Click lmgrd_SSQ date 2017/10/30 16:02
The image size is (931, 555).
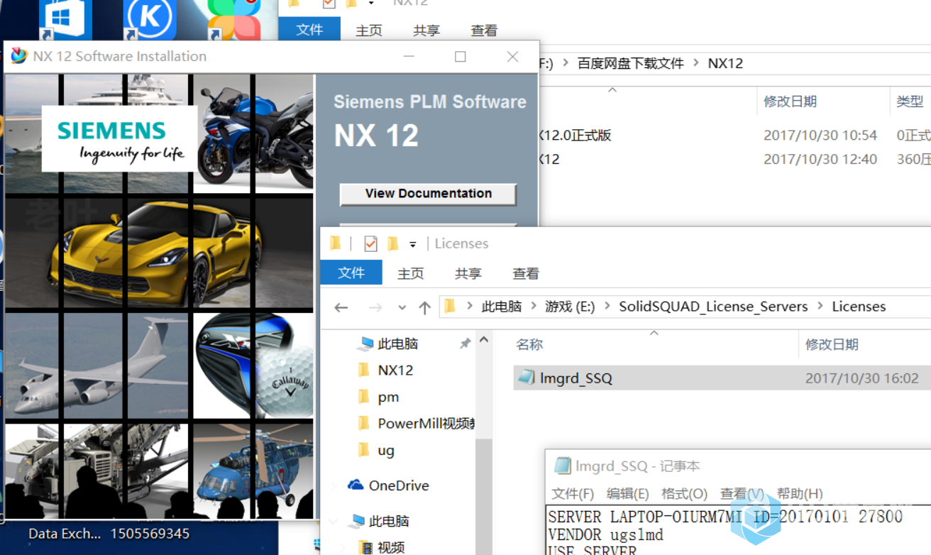click(862, 378)
